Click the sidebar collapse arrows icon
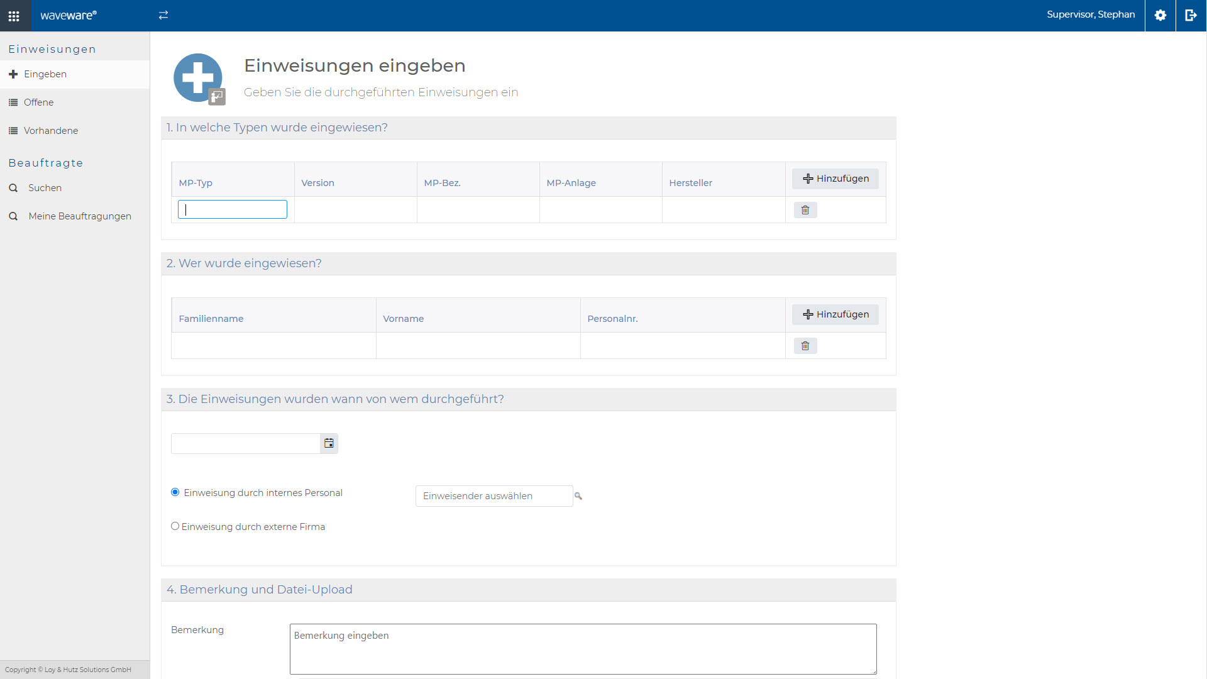The height and width of the screenshot is (679, 1207). point(163,15)
